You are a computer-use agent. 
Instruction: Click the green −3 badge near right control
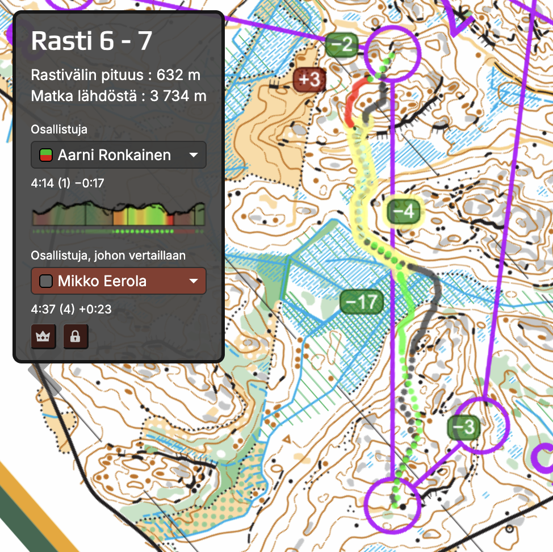point(464,427)
